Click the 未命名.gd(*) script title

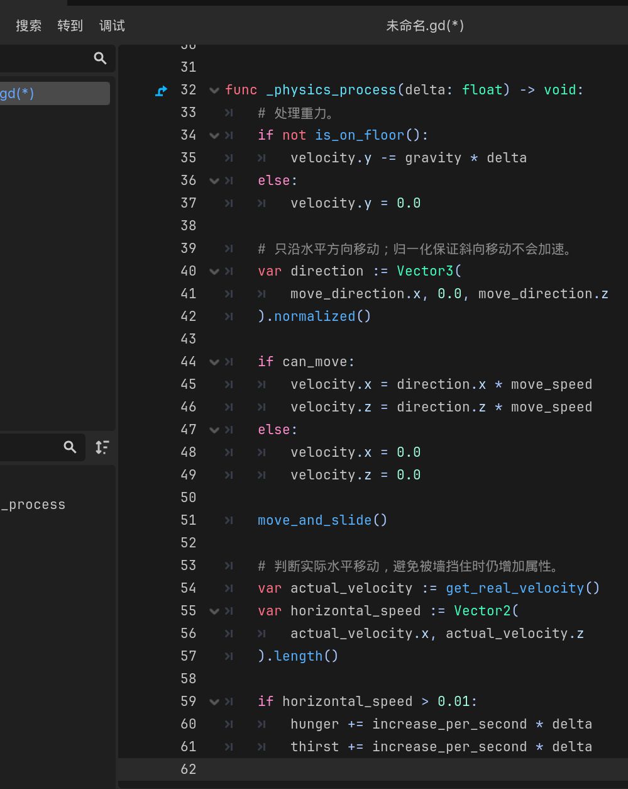pos(425,26)
